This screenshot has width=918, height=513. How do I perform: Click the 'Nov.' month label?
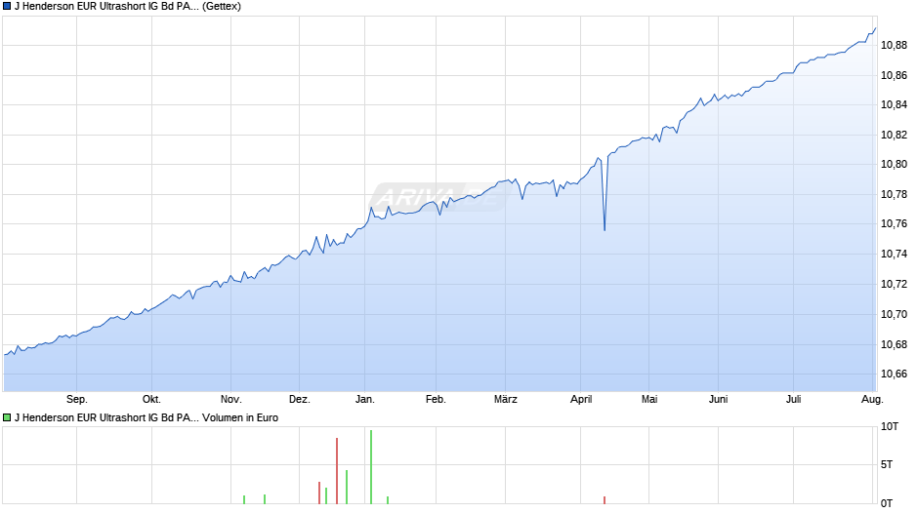(x=230, y=400)
